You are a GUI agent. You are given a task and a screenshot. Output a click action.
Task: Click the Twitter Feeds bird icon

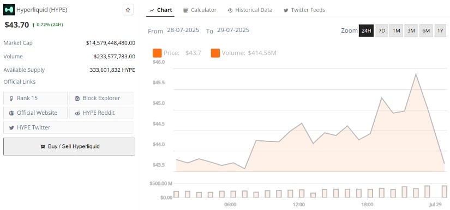(x=286, y=10)
